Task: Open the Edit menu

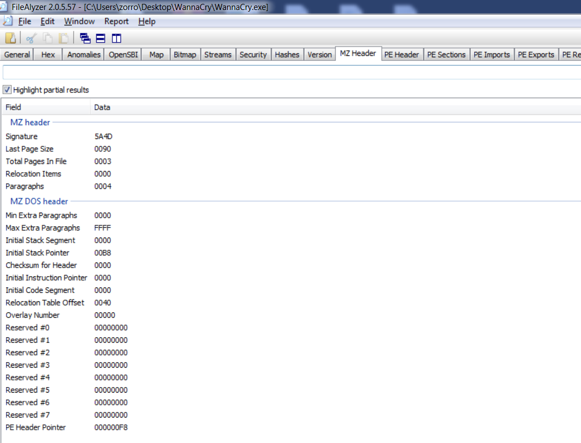Action: click(x=48, y=22)
